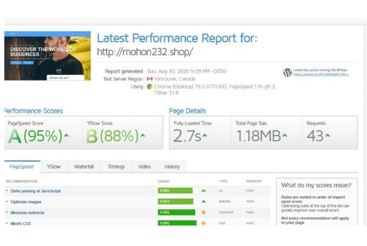Open the Minimize redirects recommendation
This screenshot has height=246, width=367.
pos(27,213)
